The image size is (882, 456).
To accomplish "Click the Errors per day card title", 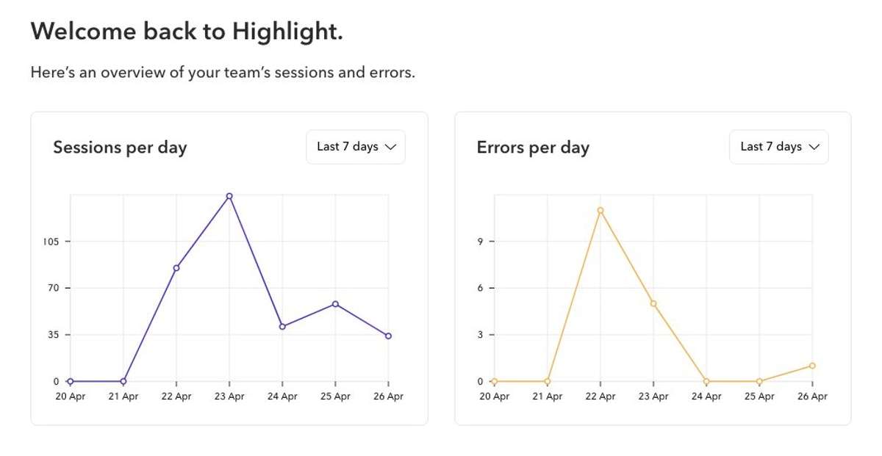I will 533,148.
